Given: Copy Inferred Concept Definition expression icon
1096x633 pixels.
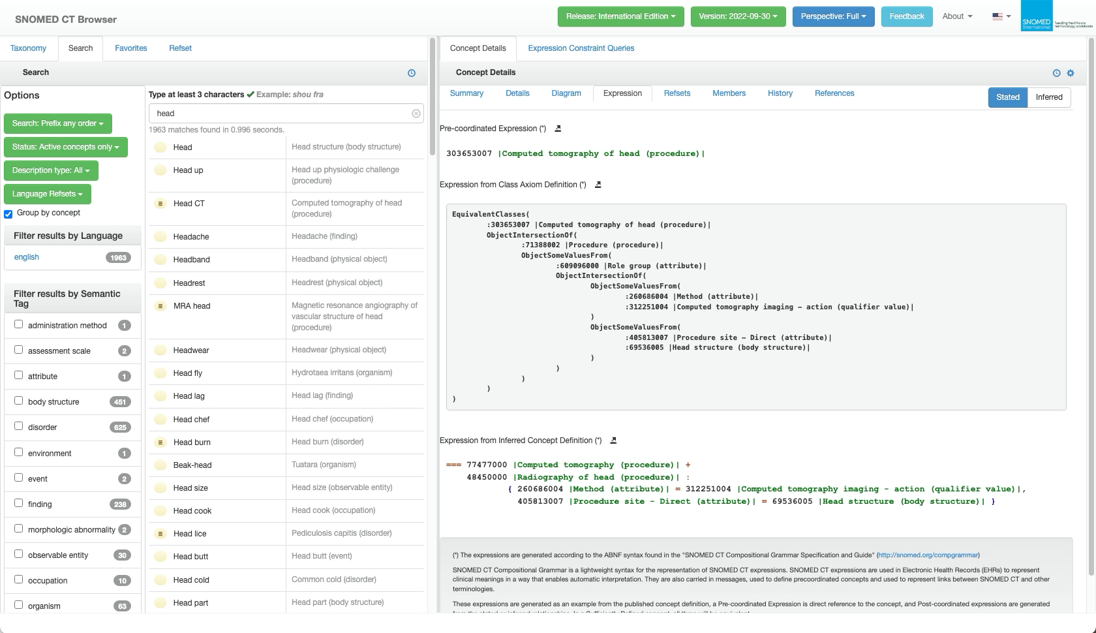Looking at the screenshot, I should [613, 440].
